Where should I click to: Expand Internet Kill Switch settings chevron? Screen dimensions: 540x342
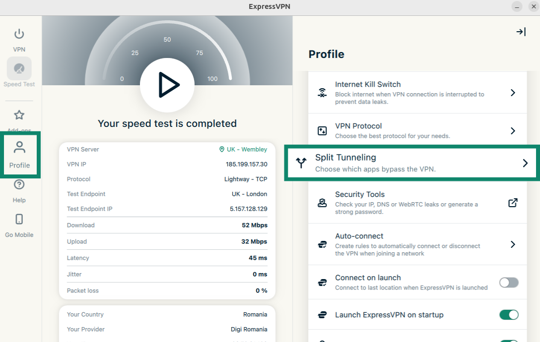coord(513,93)
